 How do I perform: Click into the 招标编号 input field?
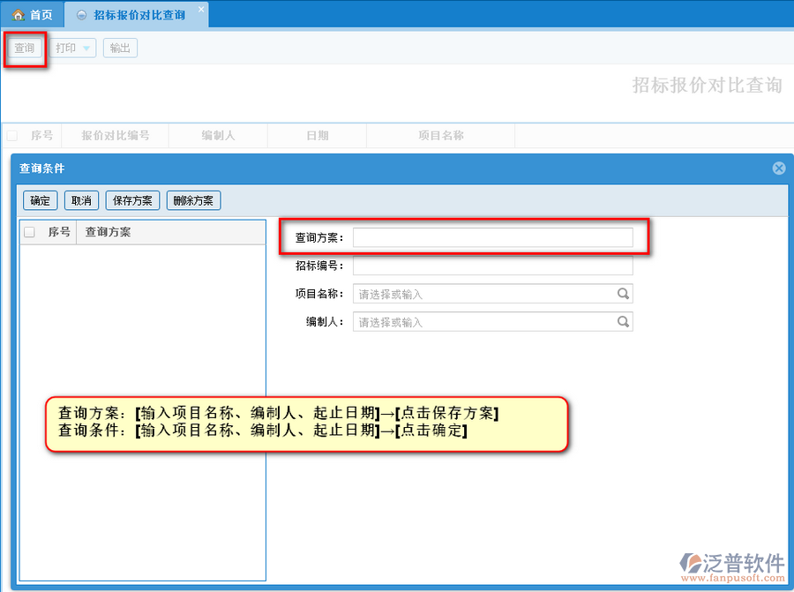[492, 266]
